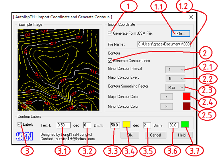Toggle Generate Form .CSV File checkbox
The image size is (218, 158).
tap(110, 33)
